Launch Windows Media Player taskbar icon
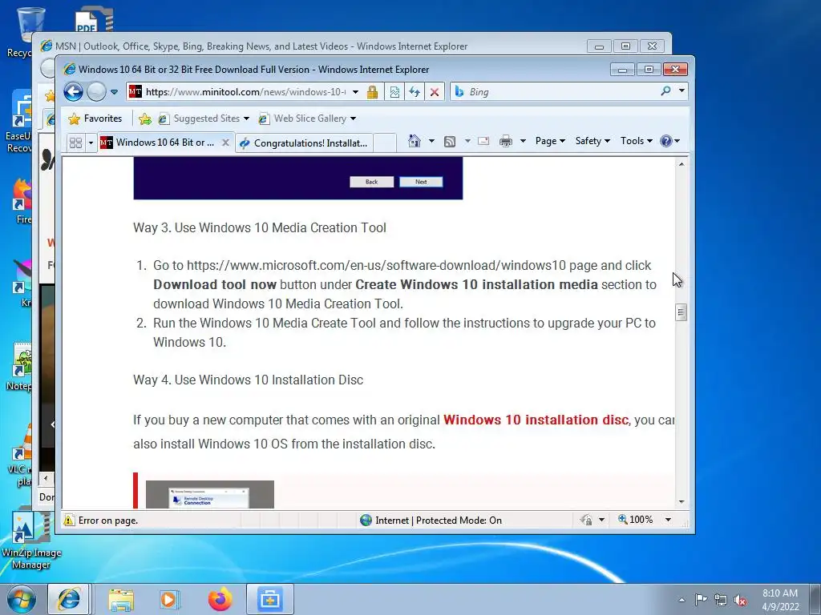Viewport: 821px width, 615px height. (x=169, y=599)
